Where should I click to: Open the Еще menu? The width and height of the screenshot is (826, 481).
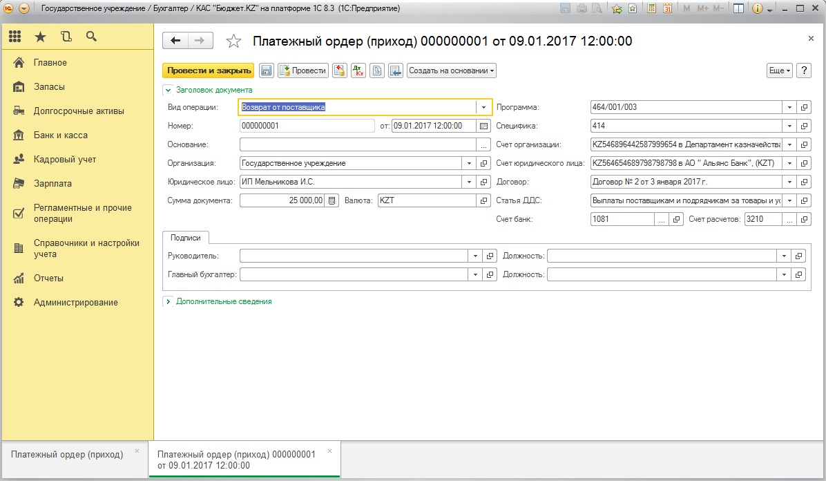[780, 70]
